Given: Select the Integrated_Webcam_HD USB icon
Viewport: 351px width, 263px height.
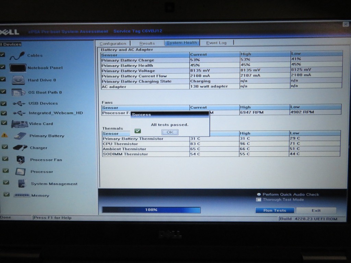Looking at the screenshot, I should click(x=19, y=113).
